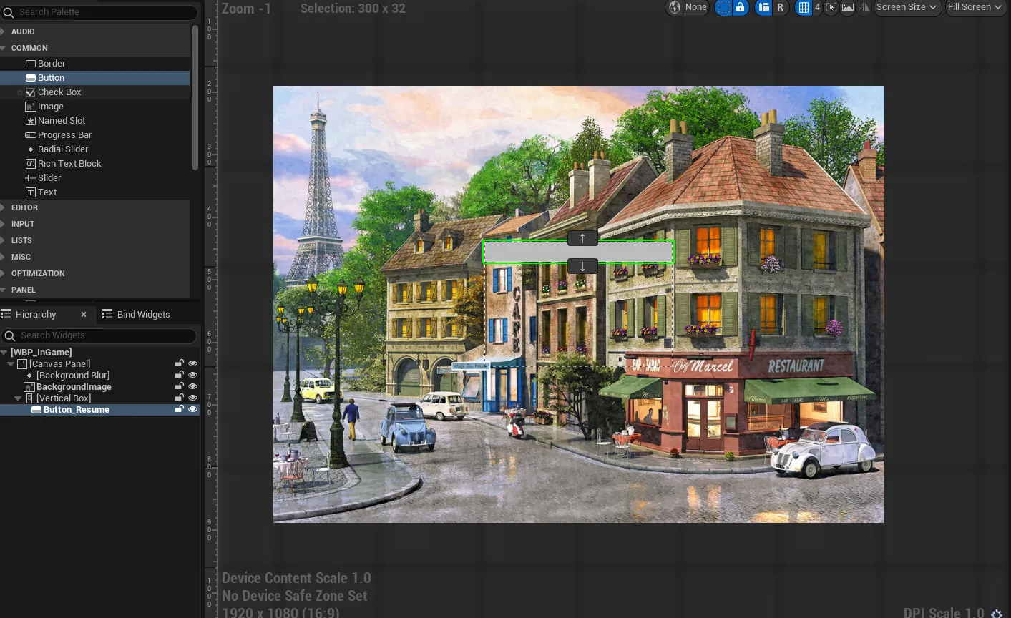Click the move-down arrow below selected button

coord(582,266)
